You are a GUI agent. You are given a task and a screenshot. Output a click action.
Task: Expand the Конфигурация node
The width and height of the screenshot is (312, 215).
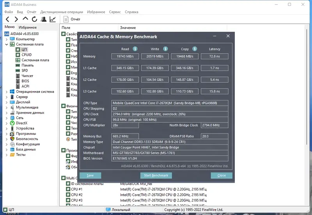coord(7,144)
